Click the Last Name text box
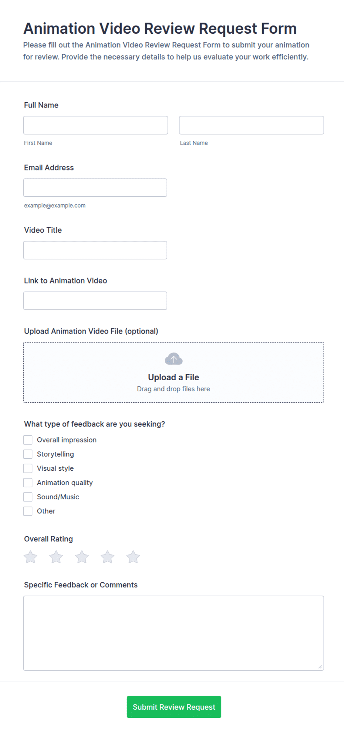The height and width of the screenshot is (736, 344). click(252, 125)
